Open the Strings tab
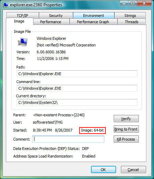The width and height of the screenshot is (154, 179). click(130, 16)
